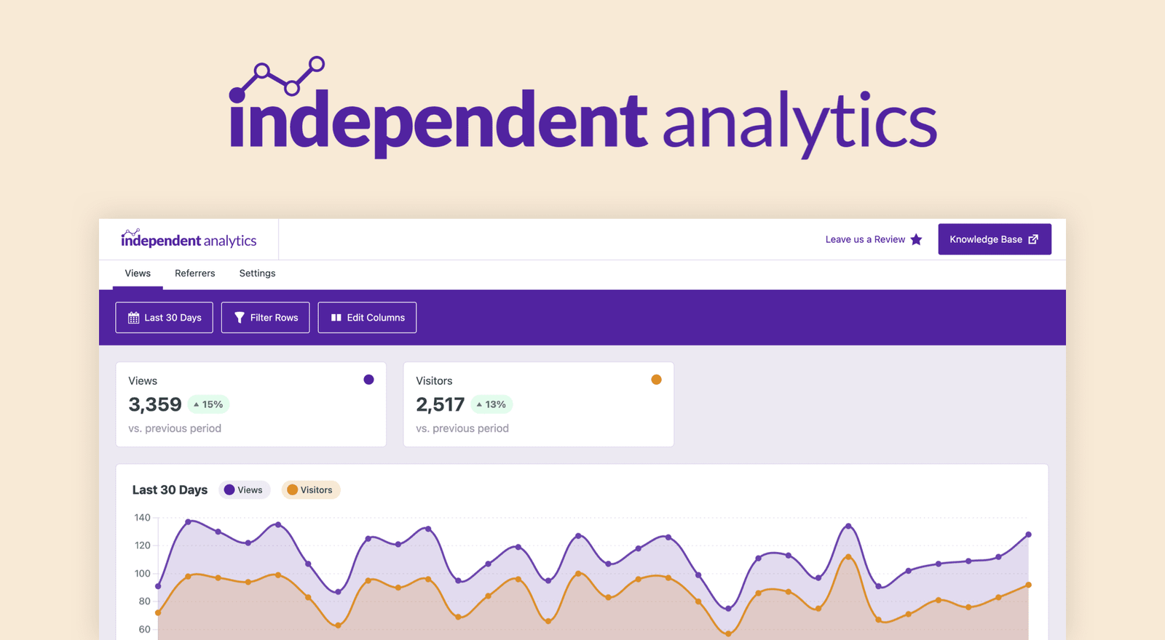Open the Settings tab

click(x=257, y=273)
